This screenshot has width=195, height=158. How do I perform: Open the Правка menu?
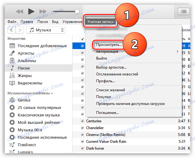point(27,22)
